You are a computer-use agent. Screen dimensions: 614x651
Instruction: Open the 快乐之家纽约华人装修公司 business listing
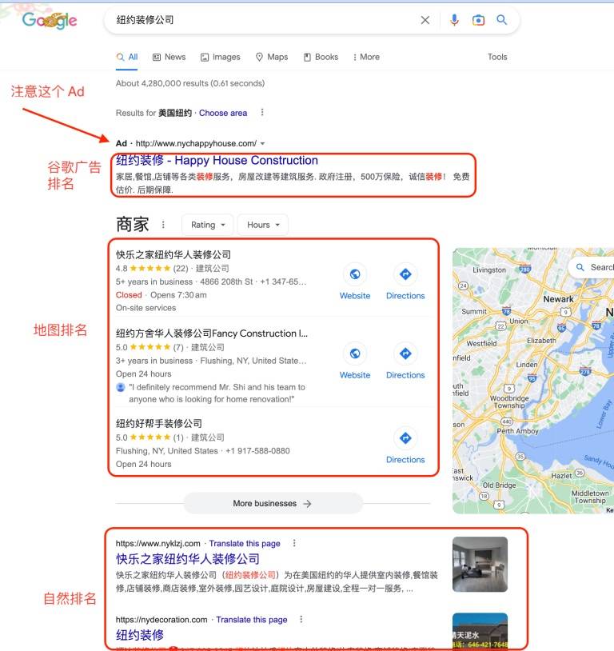click(x=173, y=254)
